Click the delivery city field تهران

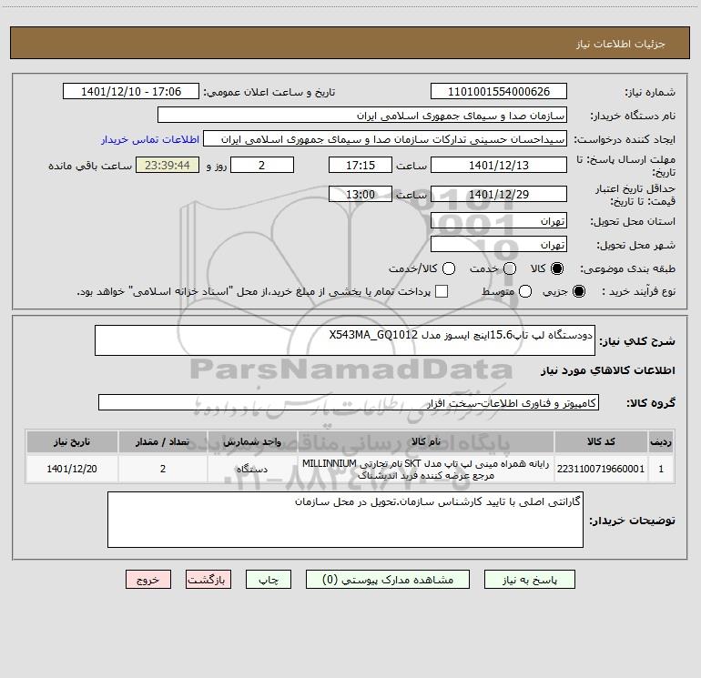(499, 245)
